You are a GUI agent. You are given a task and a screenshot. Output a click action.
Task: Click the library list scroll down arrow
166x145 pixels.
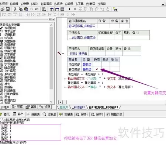(x=51, y=102)
